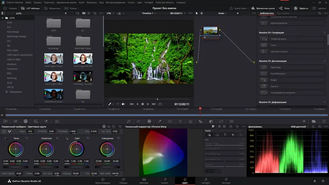Click the stop button in the viewer transport
The width and height of the screenshot is (329, 185).
[x=143, y=104]
